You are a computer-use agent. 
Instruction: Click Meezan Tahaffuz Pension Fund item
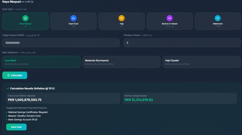click(x=24, y=116)
